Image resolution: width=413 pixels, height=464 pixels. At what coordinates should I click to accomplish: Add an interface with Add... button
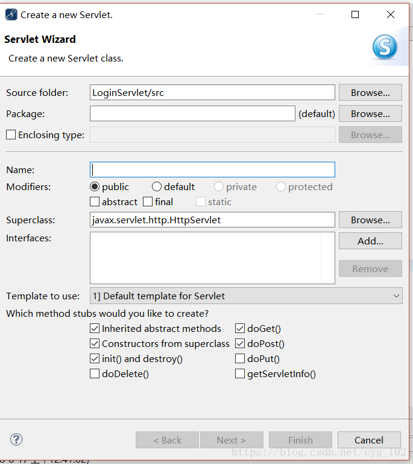370,241
